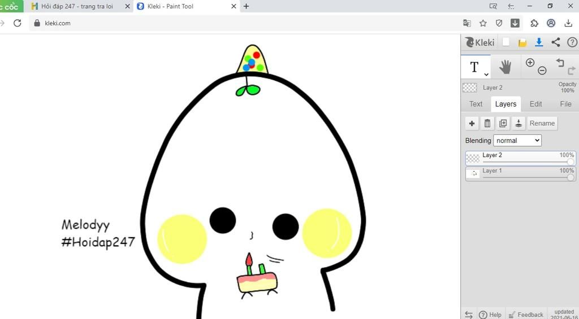
Task: Switch to the Layers tab
Action: click(505, 104)
